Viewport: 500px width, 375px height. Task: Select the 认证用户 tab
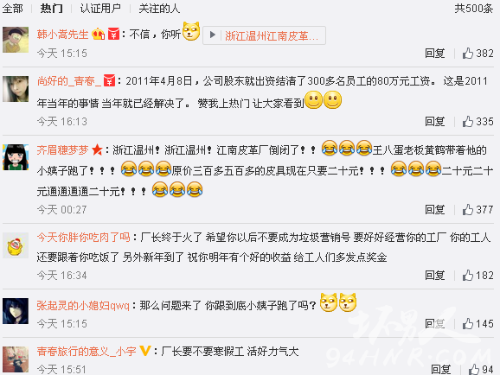point(100,9)
